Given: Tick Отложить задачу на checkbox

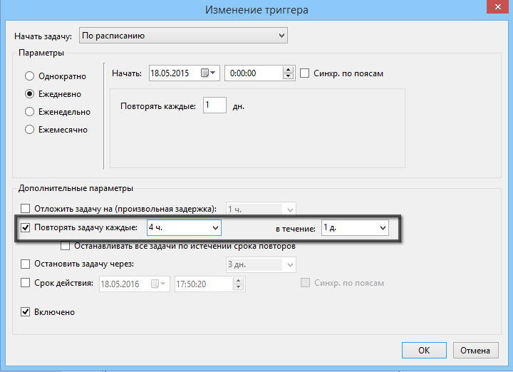Looking at the screenshot, I should [x=25, y=208].
